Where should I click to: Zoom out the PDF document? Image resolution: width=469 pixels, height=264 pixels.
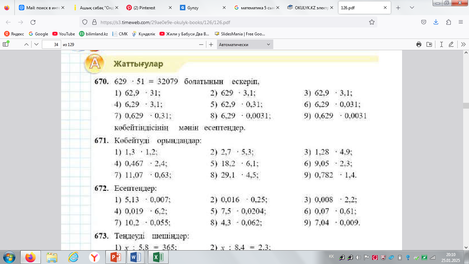[201, 44]
